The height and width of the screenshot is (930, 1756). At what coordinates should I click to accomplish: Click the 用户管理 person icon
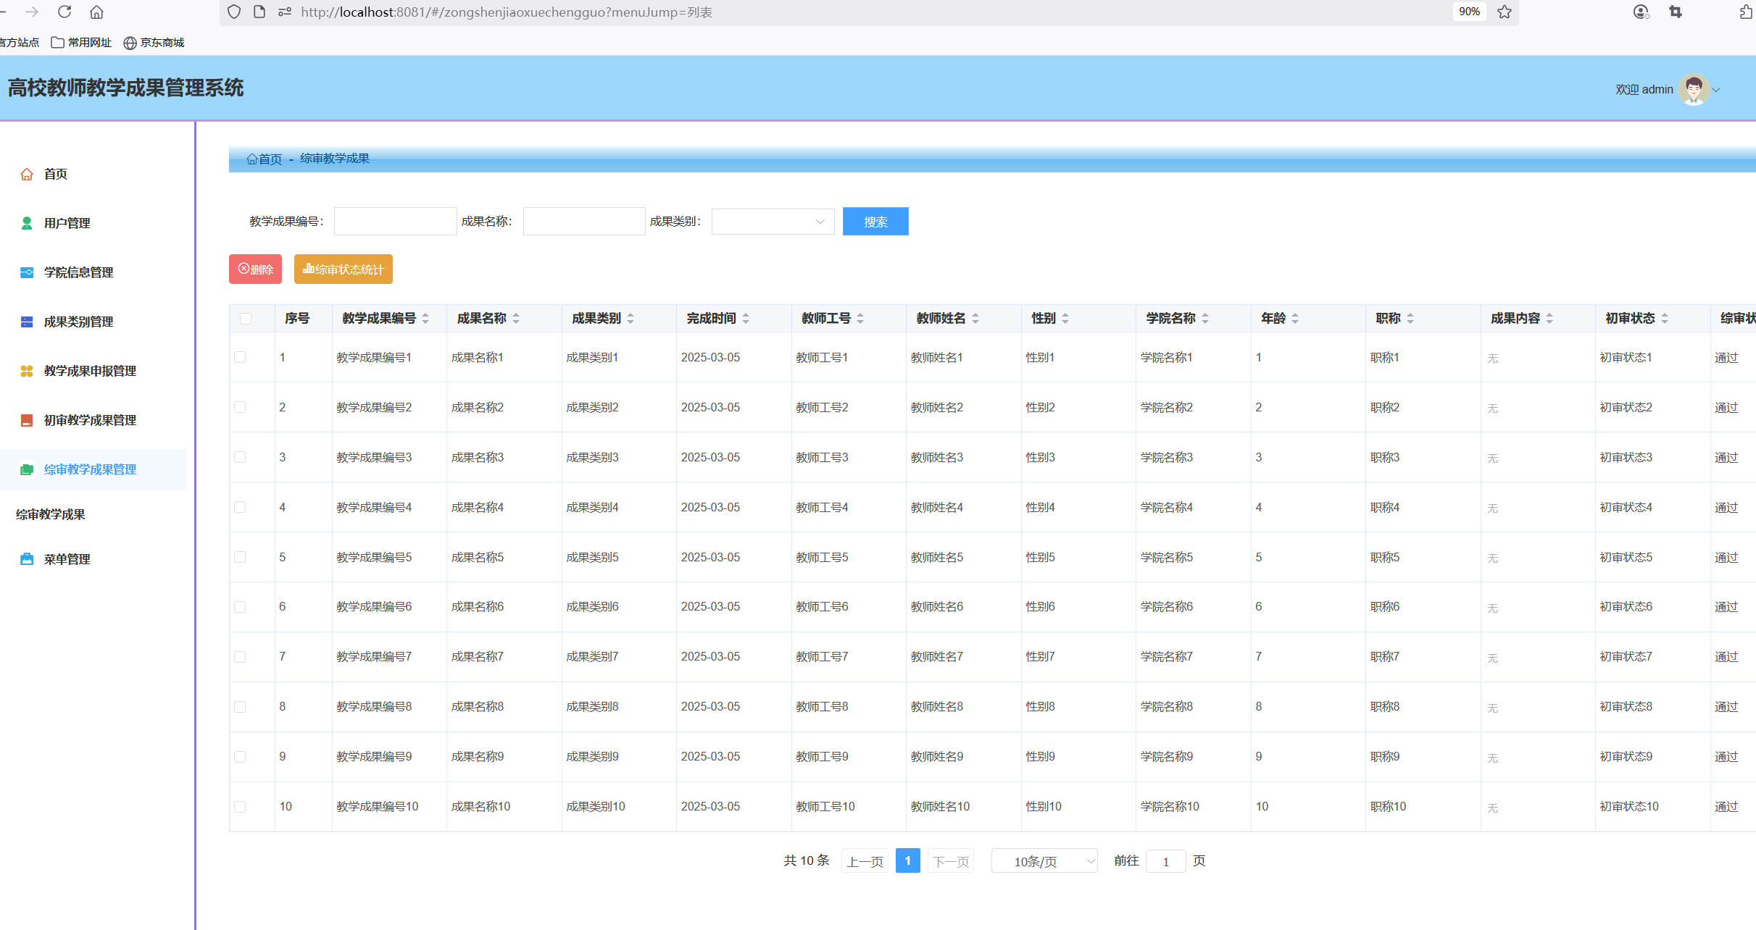tap(27, 223)
